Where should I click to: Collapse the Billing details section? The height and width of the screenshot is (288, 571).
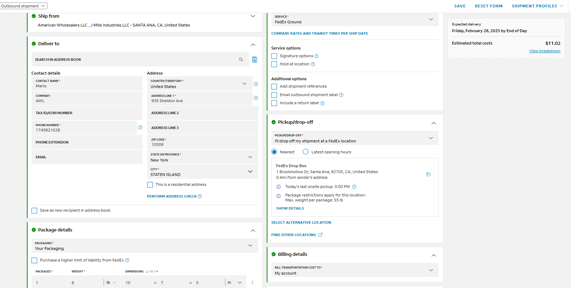pyautogui.click(x=434, y=255)
